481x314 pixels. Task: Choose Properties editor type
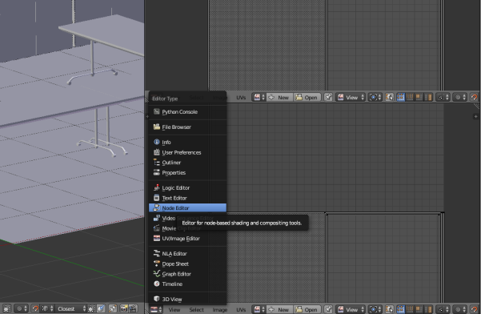tap(187, 172)
